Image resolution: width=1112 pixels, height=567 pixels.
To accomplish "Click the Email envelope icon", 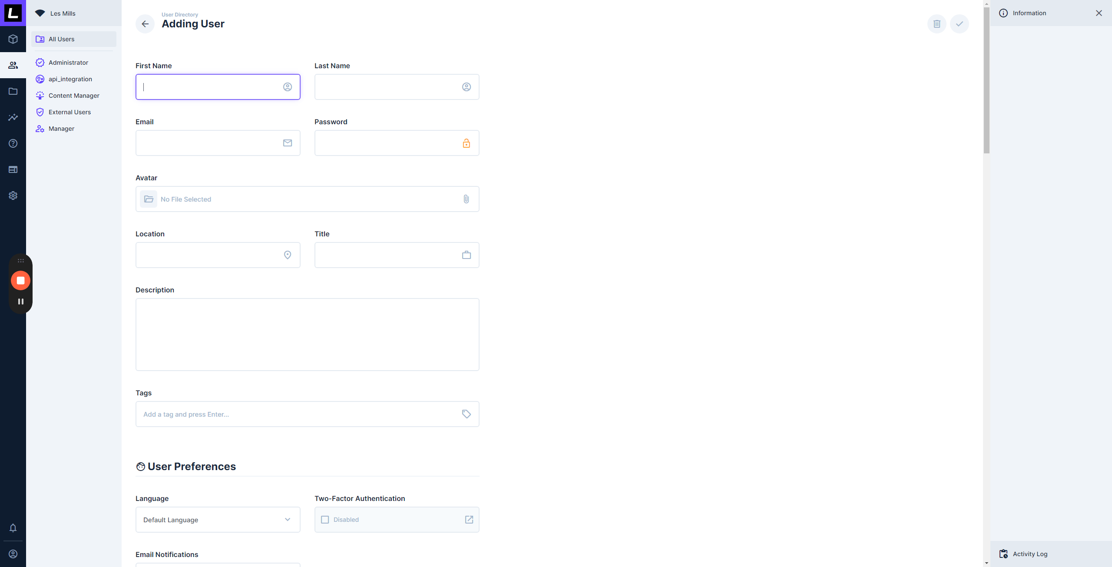I will pyautogui.click(x=288, y=143).
